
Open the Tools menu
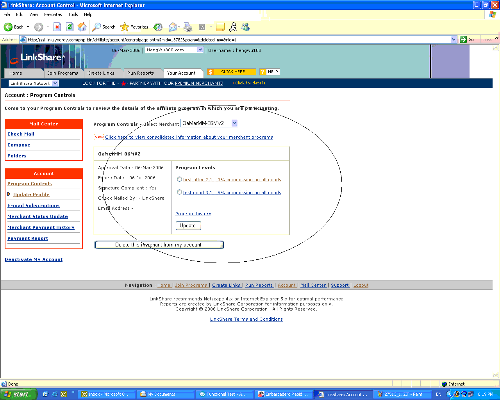pyautogui.click(x=73, y=14)
